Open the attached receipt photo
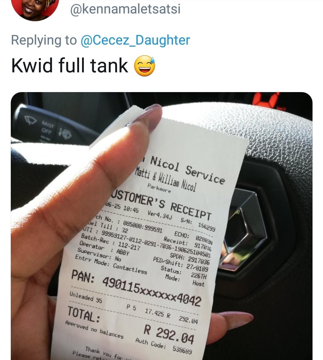Viewport: 323px width, 360px height. pyautogui.click(x=162, y=226)
